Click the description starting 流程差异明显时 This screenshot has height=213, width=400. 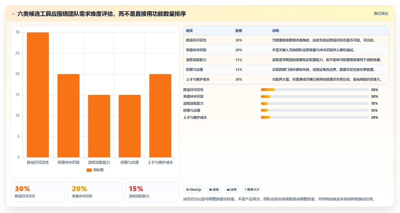point(327,60)
